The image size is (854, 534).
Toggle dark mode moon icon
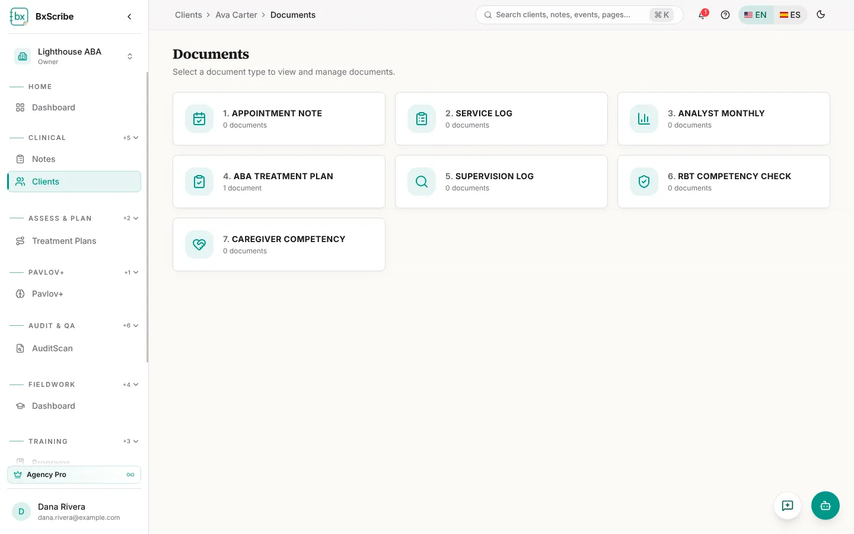click(x=821, y=15)
